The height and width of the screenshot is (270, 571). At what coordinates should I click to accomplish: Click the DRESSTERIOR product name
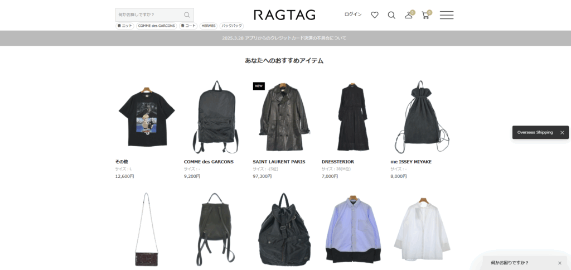(x=338, y=162)
